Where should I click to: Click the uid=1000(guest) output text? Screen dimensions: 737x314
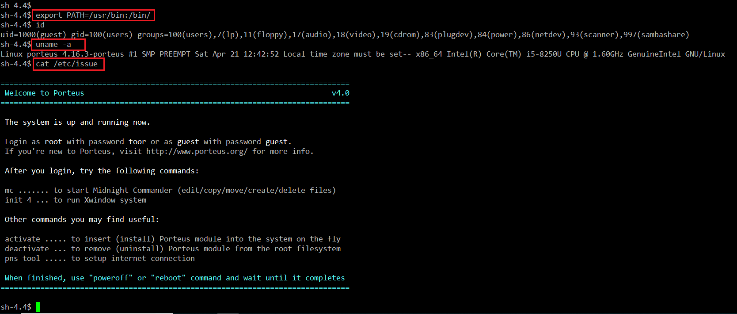33,34
